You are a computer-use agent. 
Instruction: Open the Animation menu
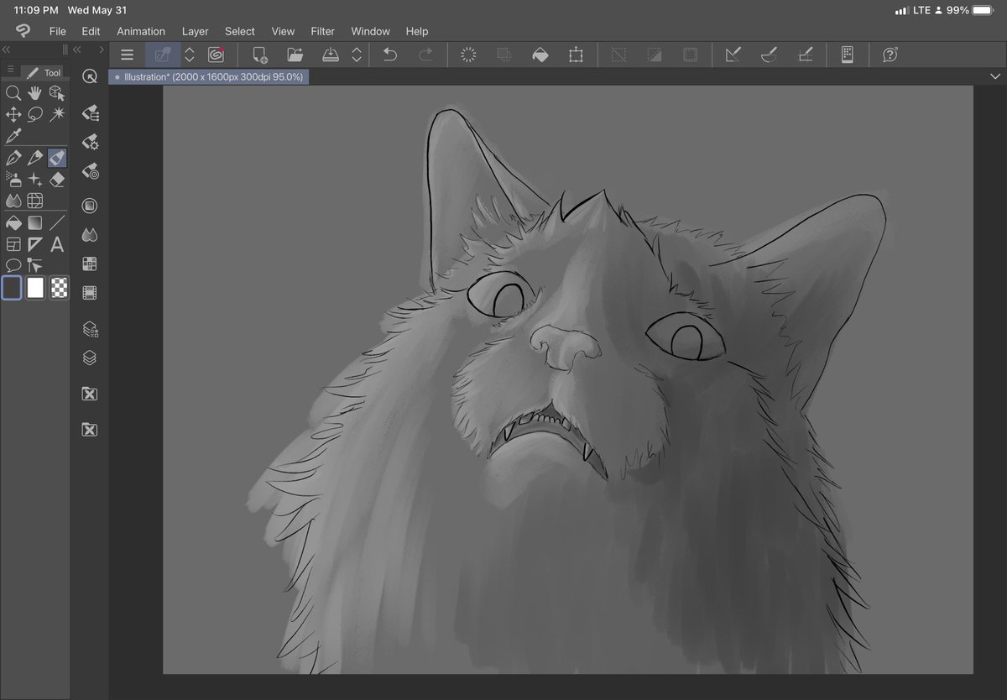[x=141, y=31]
